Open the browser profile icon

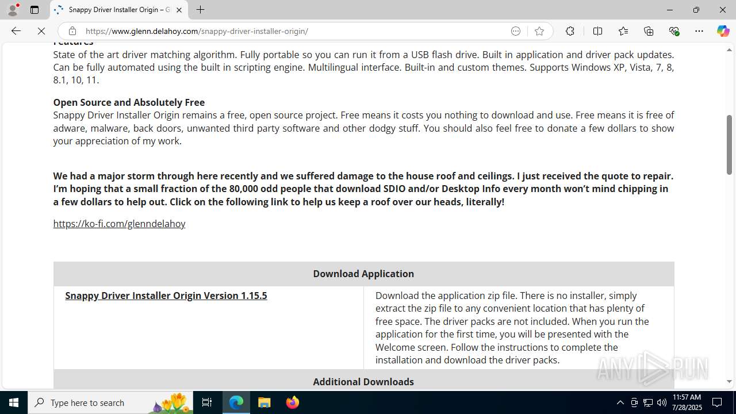(x=13, y=10)
